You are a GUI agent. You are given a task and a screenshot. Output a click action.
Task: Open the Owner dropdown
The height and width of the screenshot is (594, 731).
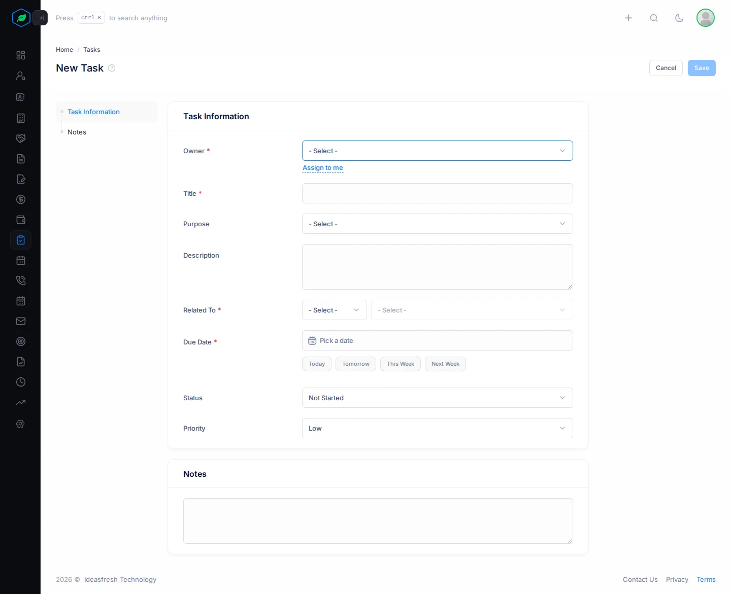[x=438, y=151]
